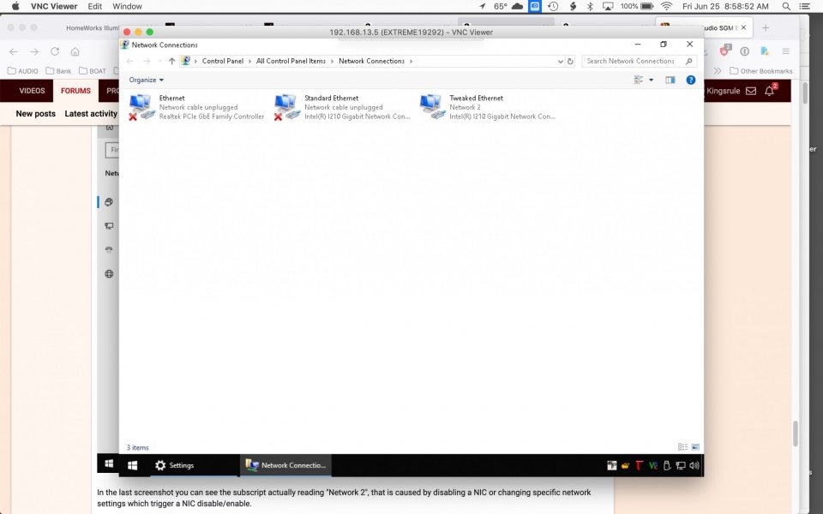Image resolution: width=823 pixels, height=514 pixels.
Task: Open the Edit menu in VNC Viewer
Action: pos(95,6)
